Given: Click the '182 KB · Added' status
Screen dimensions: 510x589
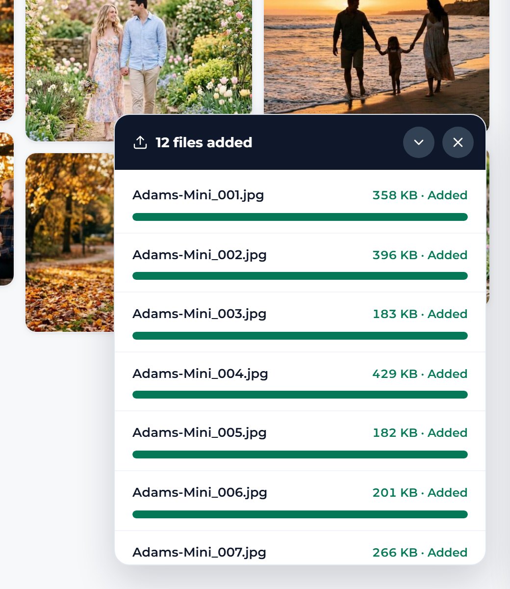Looking at the screenshot, I should [x=420, y=433].
